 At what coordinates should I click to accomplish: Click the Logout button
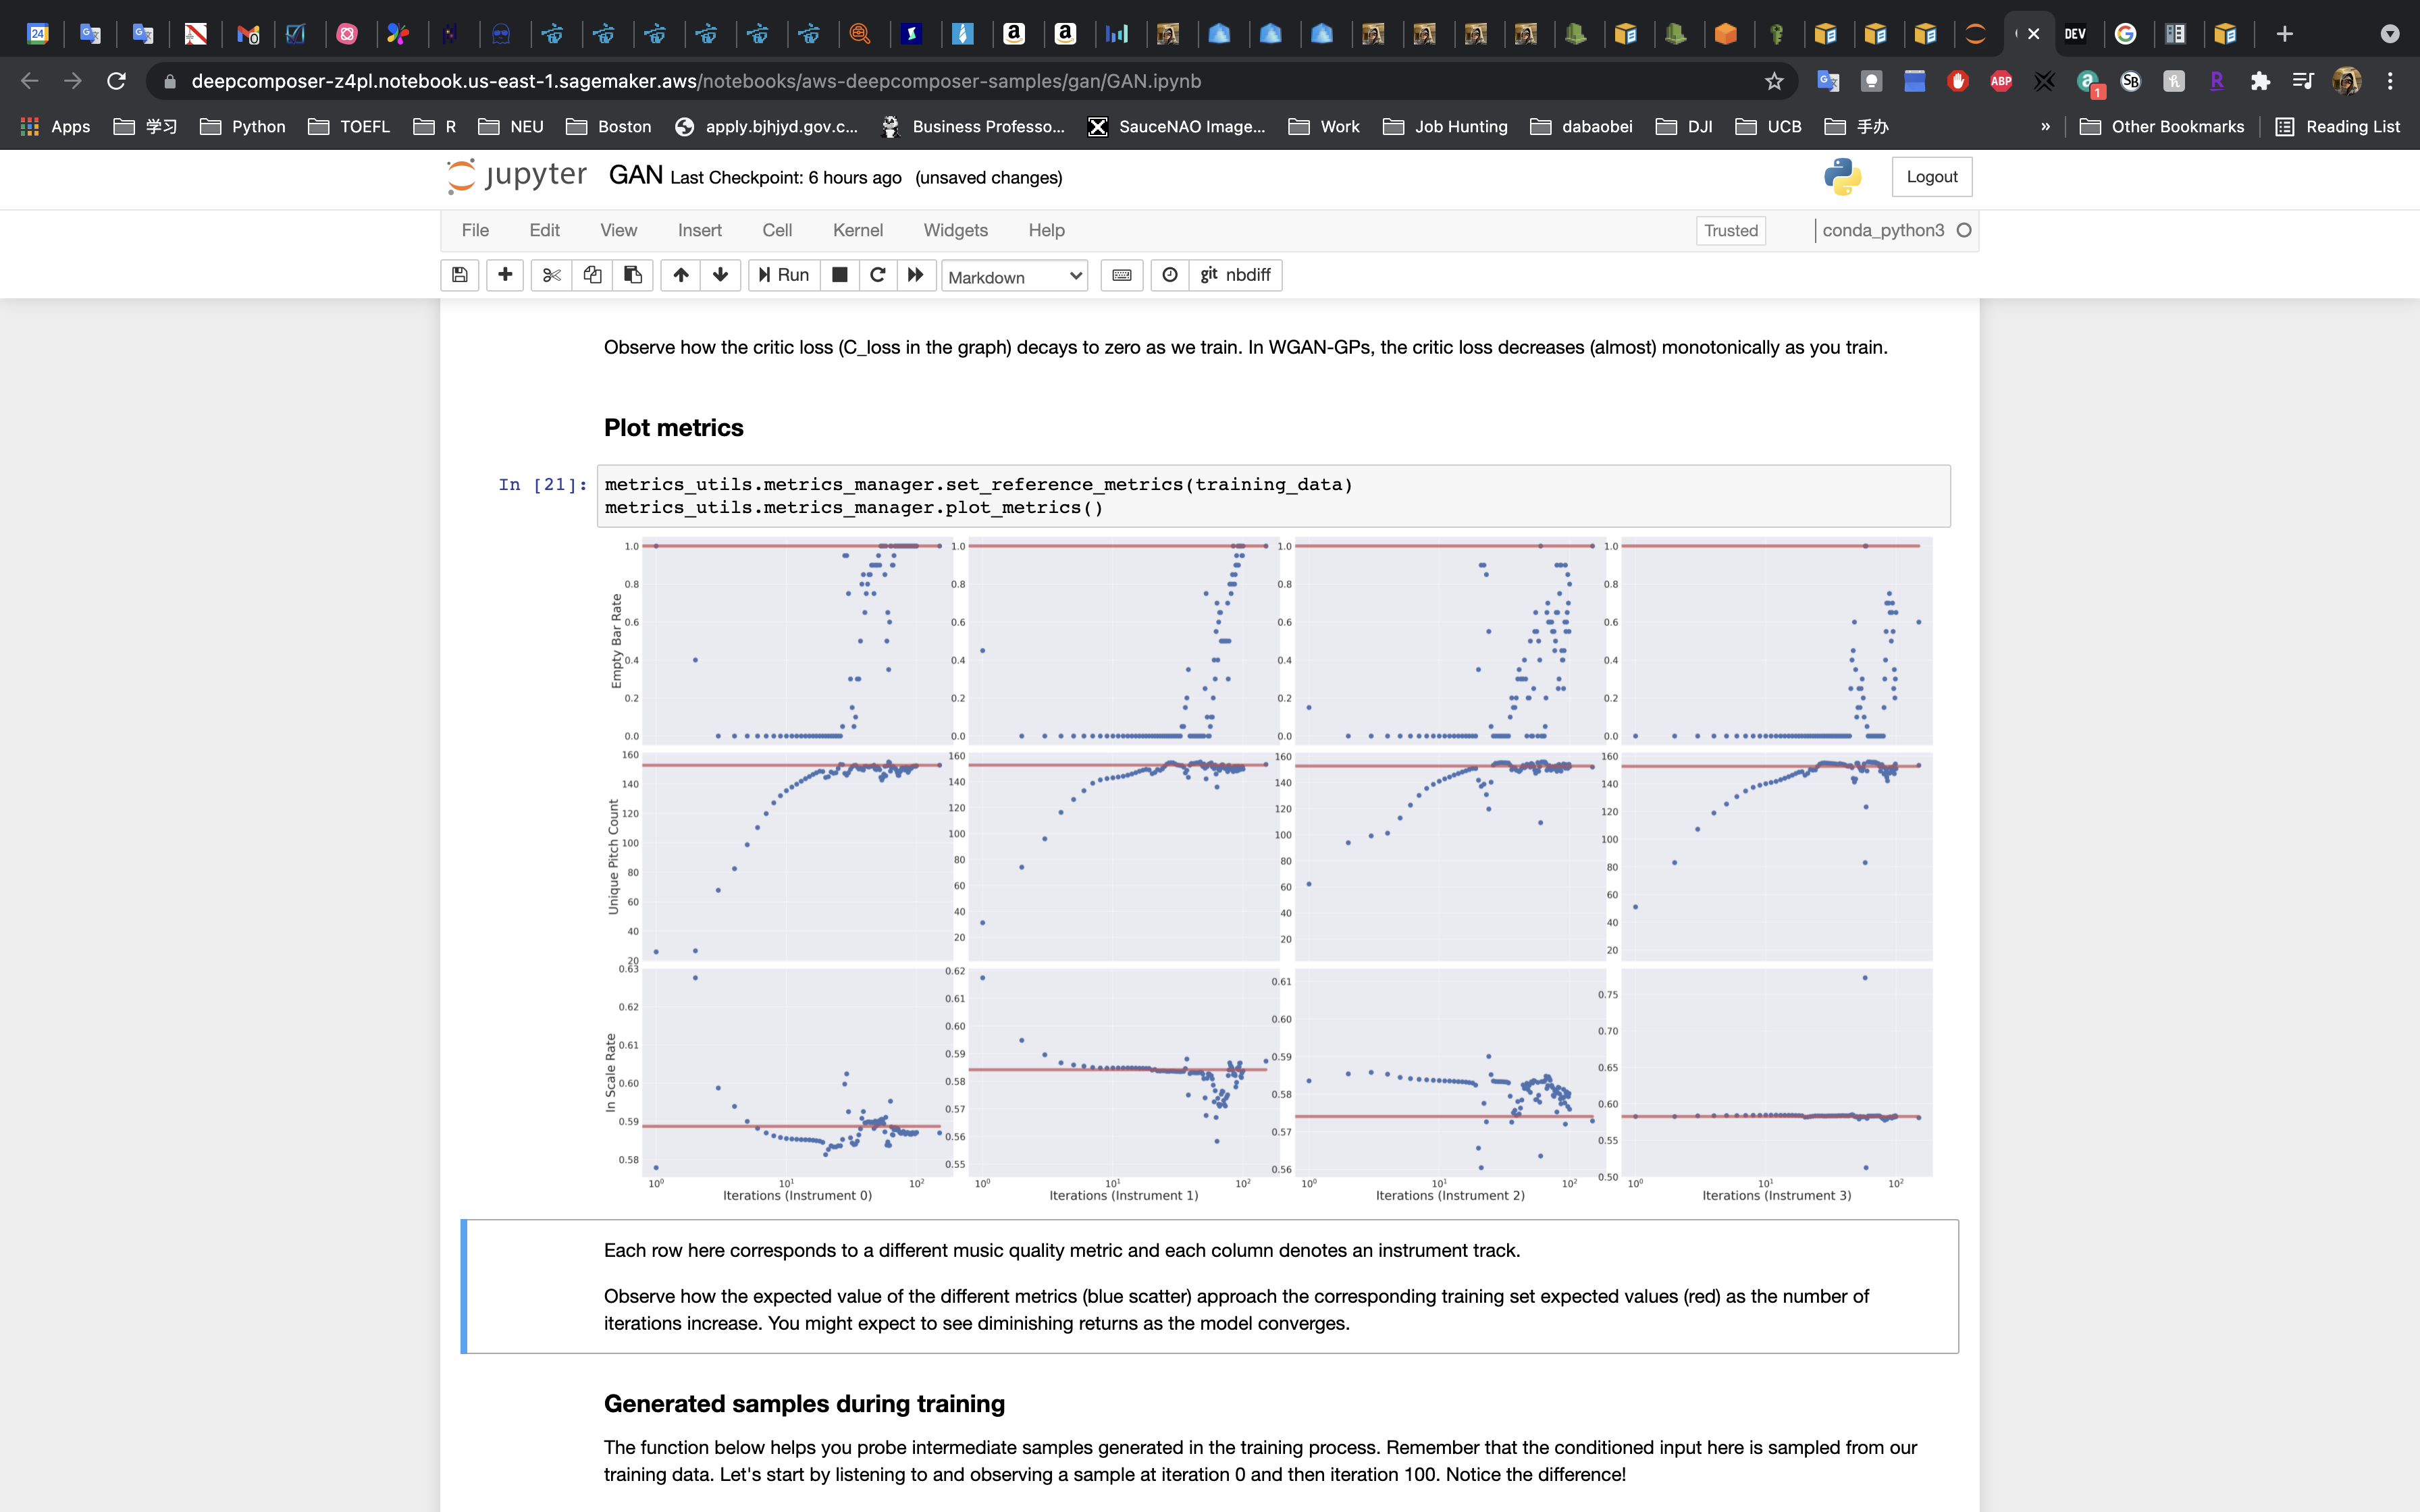[x=1931, y=177]
